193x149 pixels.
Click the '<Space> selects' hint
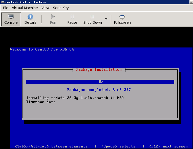[x=118, y=146]
